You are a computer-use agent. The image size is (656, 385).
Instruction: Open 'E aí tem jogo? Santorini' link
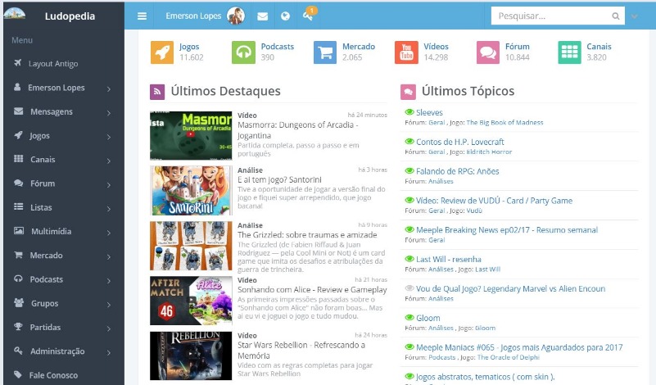tap(279, 179)
